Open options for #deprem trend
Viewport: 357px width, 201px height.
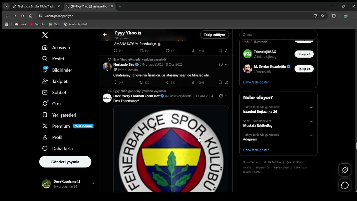pos(312,135)
